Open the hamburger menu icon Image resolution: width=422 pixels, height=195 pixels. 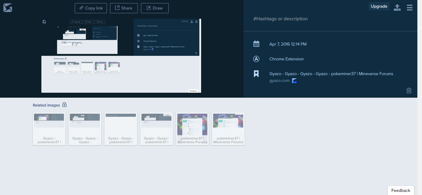point(410,7)
